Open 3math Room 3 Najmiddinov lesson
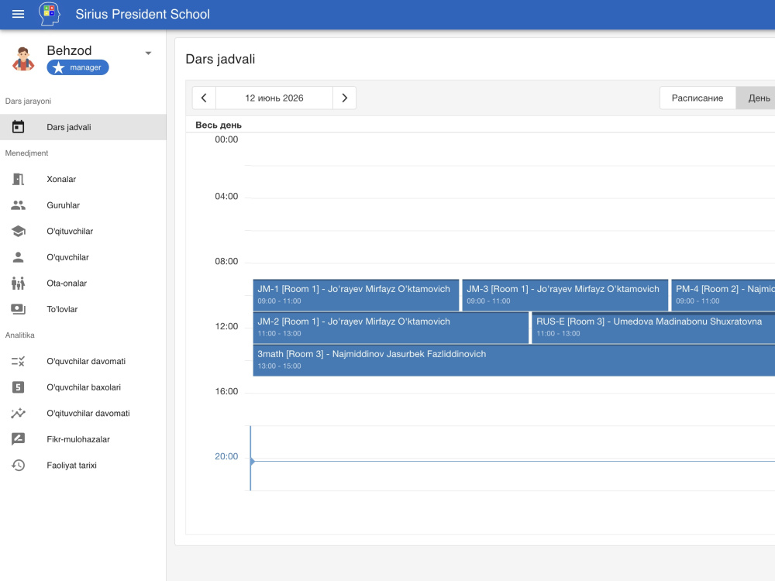The width and height of the screenshot is (775, 581). pyautogui.click(x=514, y=360)
